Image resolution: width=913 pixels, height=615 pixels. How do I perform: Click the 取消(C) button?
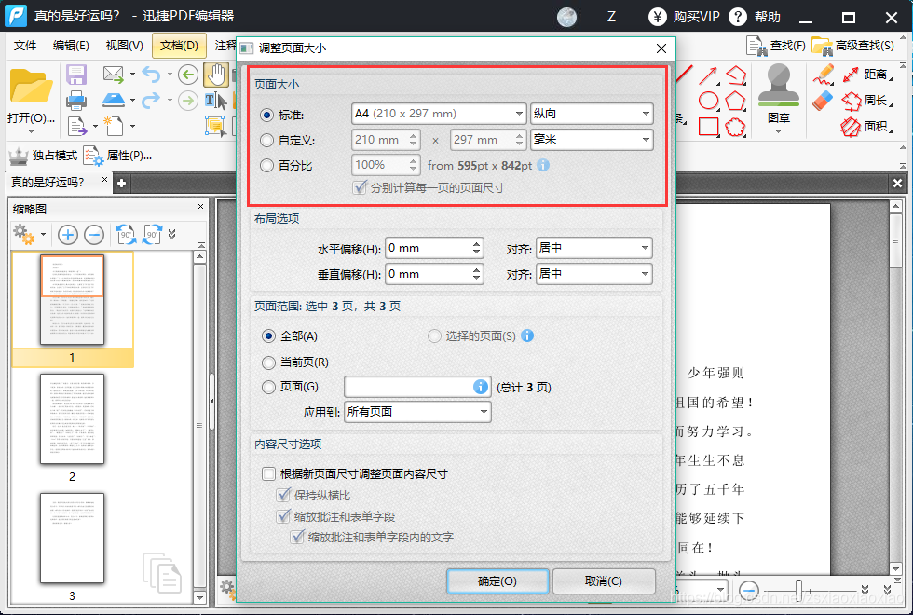[604, 581]
